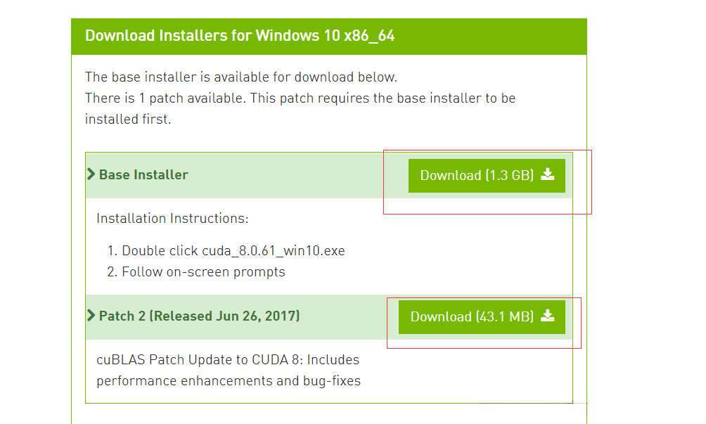Image resolution: width=706 pixels, height=424 pixels.
Task: Click the Base Installer heading text
Action: [143, 175]
